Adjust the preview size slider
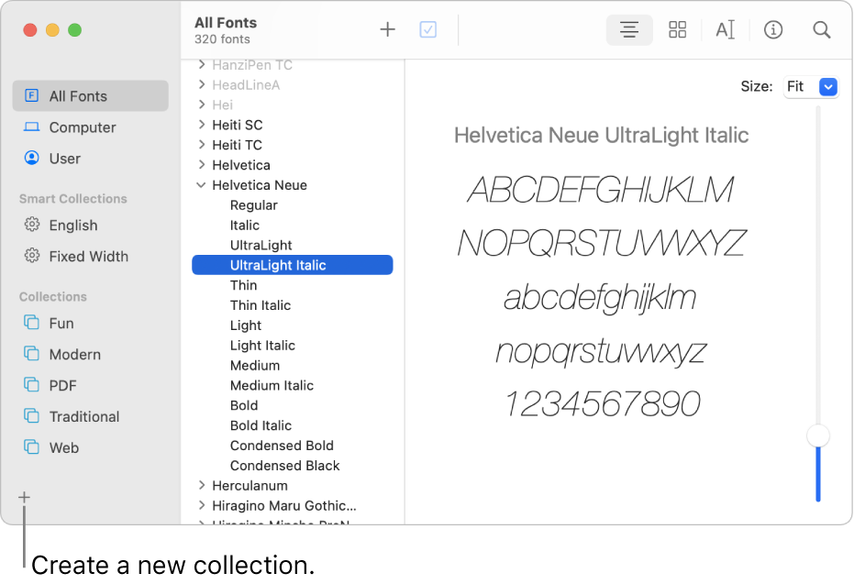The width and height of the screenshot is (854, 584). (817, 435)
